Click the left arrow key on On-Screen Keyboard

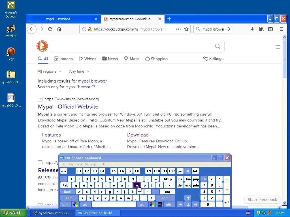click(181, 205)
